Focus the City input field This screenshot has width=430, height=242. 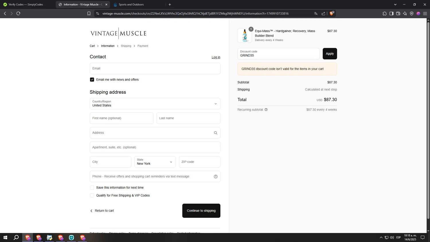coord(110,162)
